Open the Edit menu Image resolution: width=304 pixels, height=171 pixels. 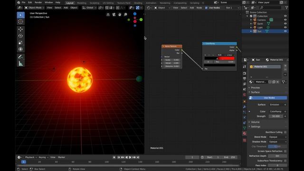pyautogui.click(x=30, y=2)
